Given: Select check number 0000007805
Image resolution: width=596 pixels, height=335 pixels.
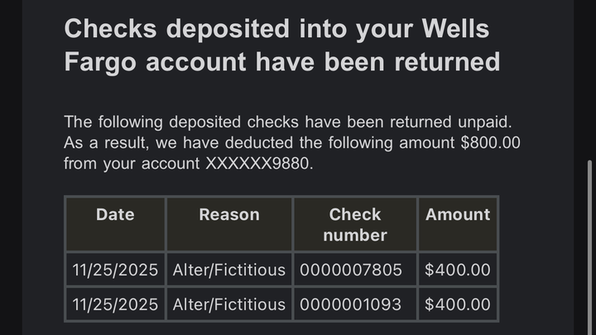Looking at the screenshot, I should 351,270.
